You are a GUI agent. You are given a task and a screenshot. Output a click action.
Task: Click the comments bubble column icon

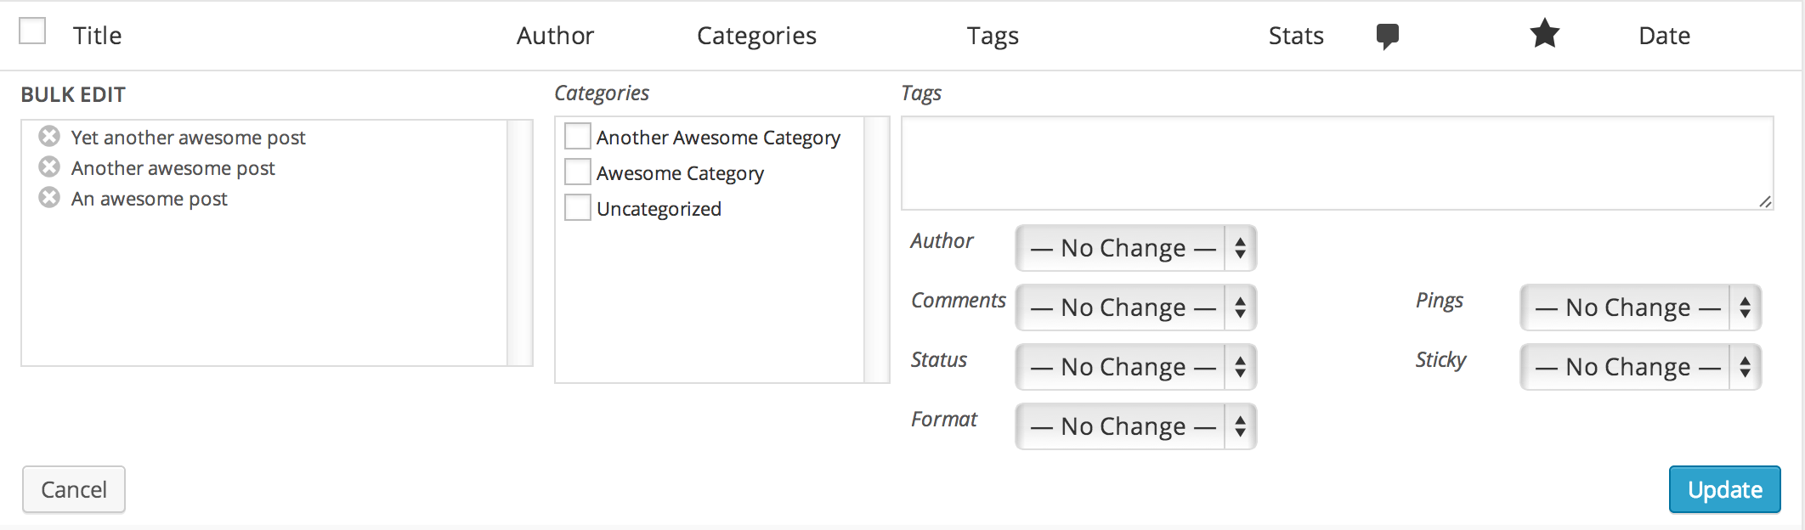(x=1387, y=36)
